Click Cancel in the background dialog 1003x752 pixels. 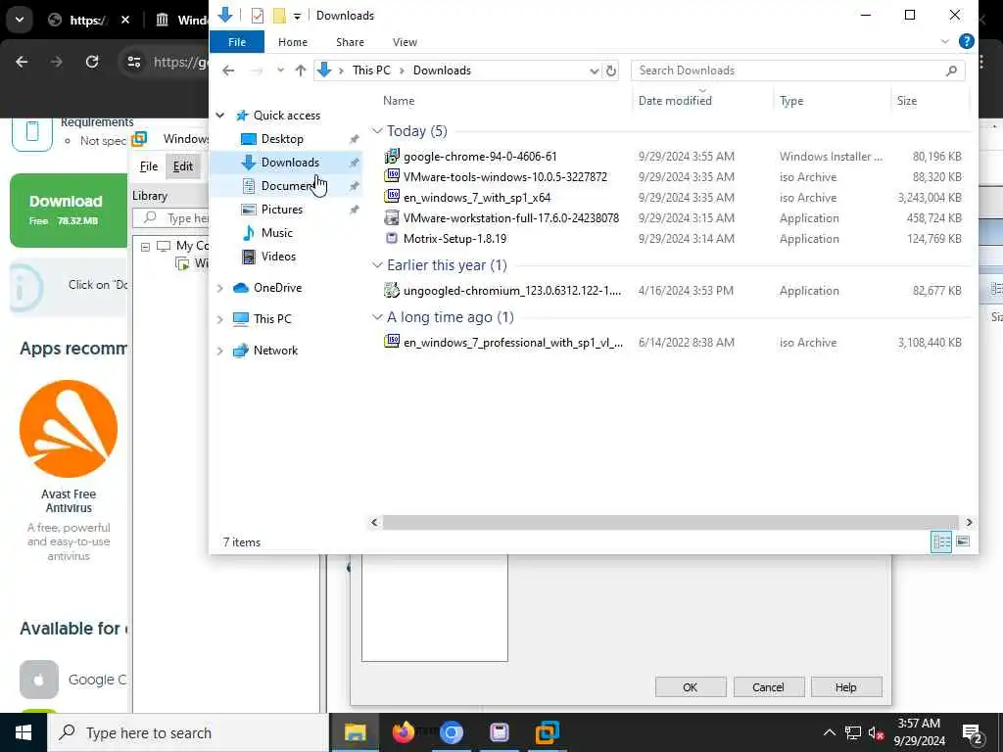pyautogui.click(x=768, y=687)
